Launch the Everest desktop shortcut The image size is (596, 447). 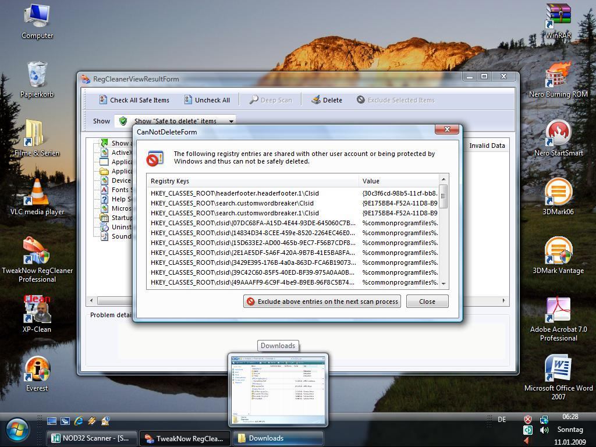[x=37, y=374]
